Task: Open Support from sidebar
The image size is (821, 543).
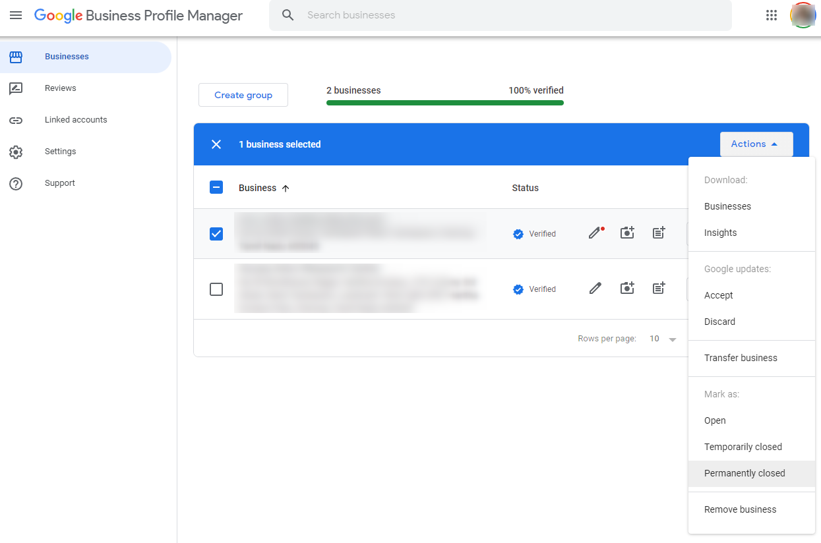Action: (86, 183)
